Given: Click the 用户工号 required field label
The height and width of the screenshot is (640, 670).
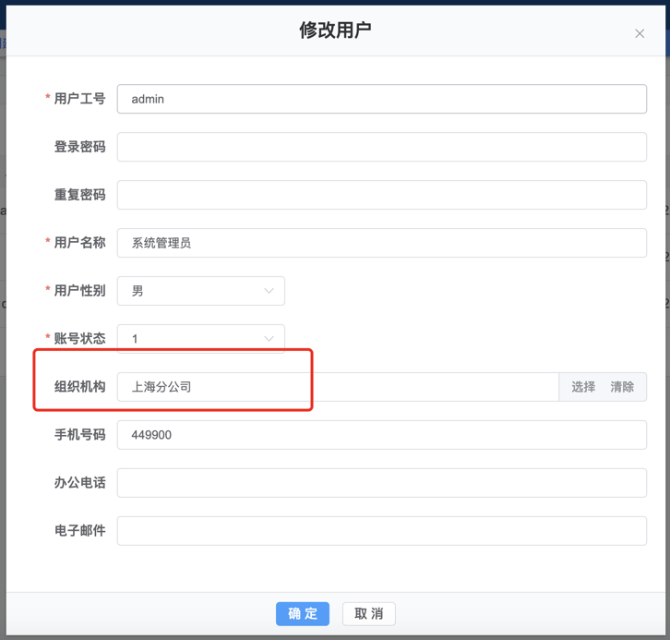Looking at the screenshot, I should click(79, 99).
